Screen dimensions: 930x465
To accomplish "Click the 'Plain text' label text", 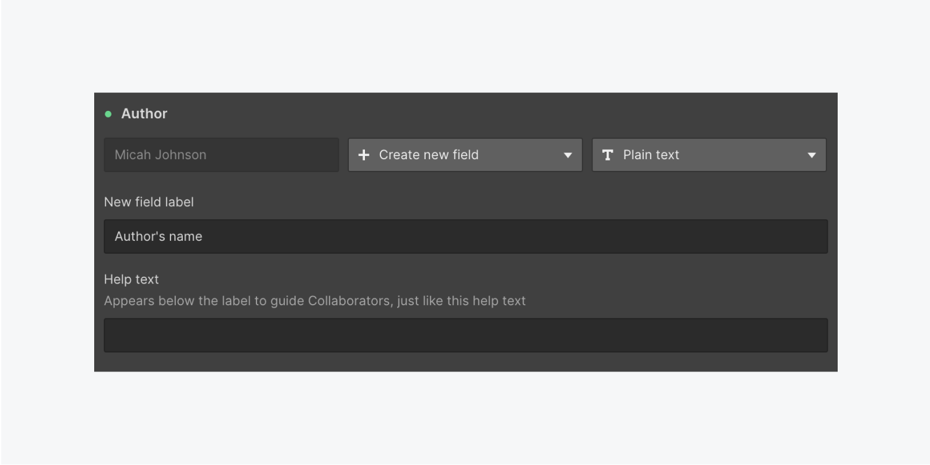I will [x=651, y=155].
